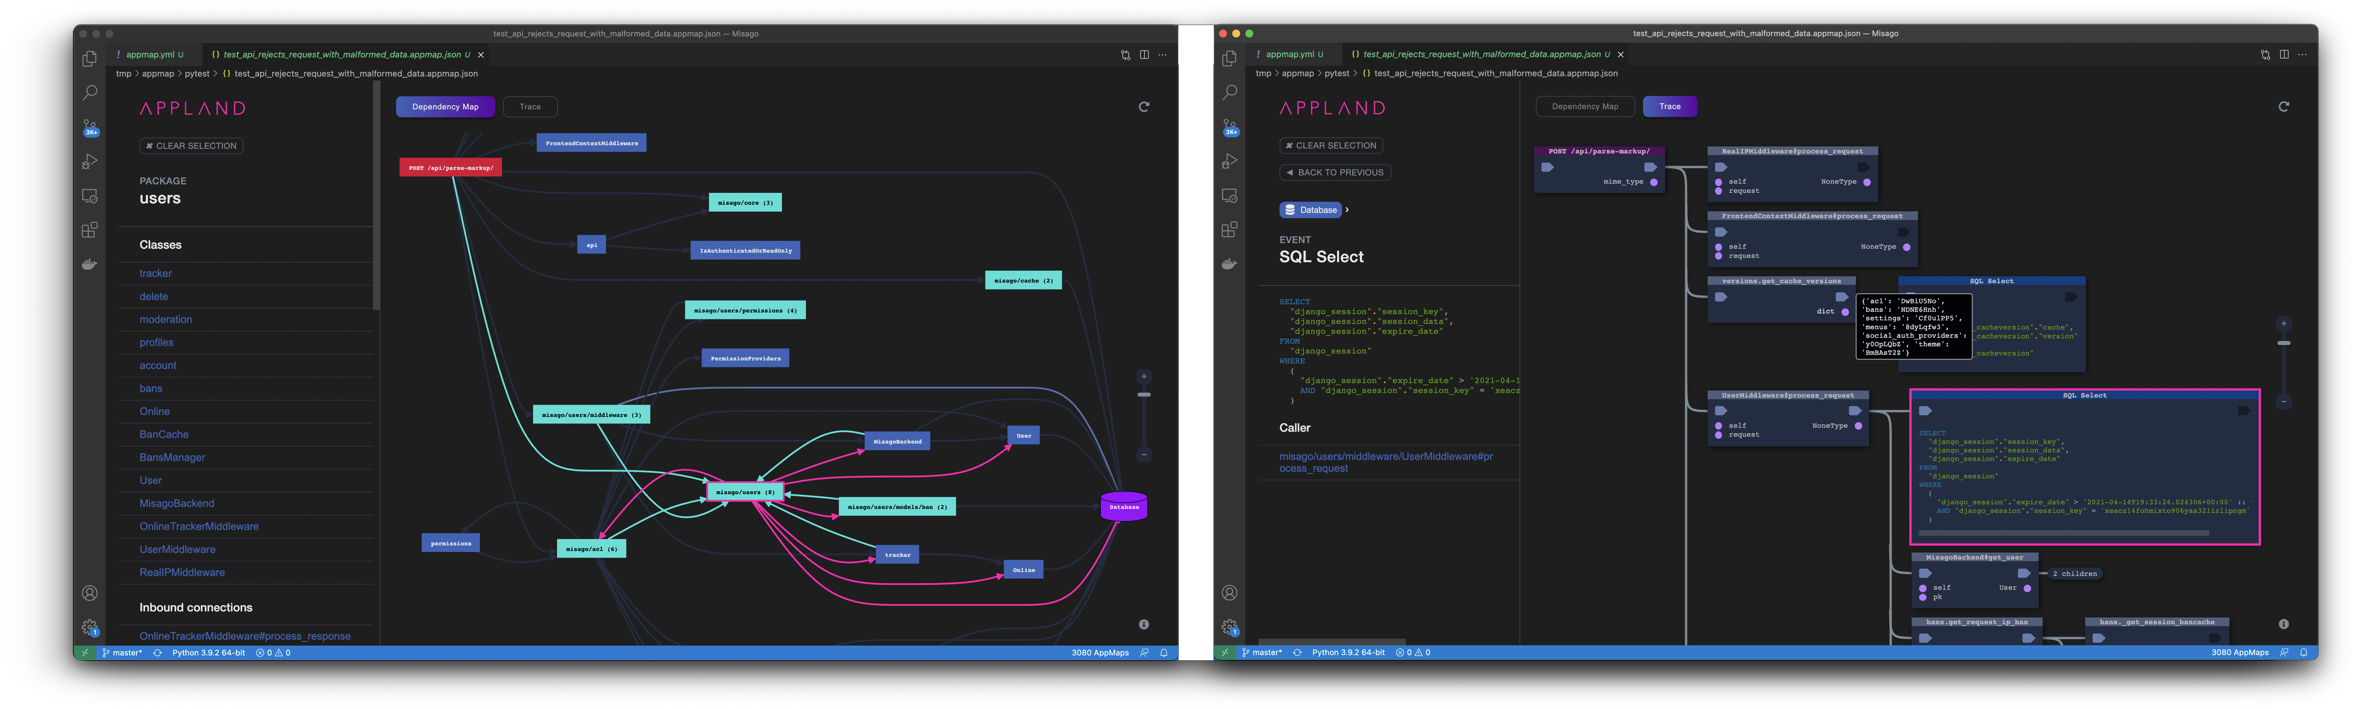
Task: Click Open Changes icon in left window toolbar
Action: (1126, 55)
